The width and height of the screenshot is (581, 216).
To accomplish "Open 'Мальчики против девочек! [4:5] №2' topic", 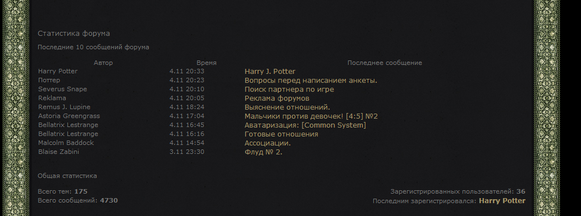I will coord(311,116).
